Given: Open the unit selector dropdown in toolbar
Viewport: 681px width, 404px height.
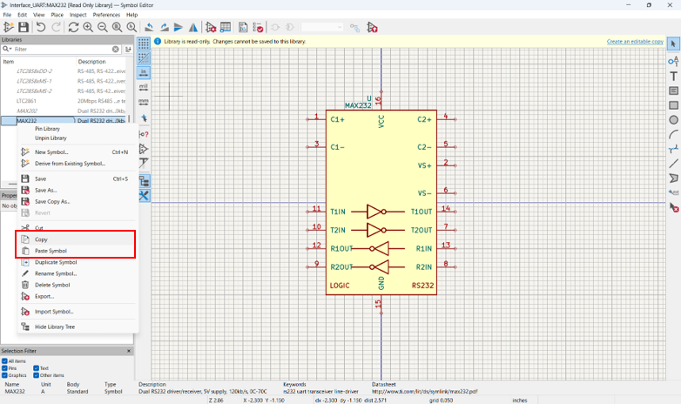Looking at the screenshot, I should (x=322, y=27).
